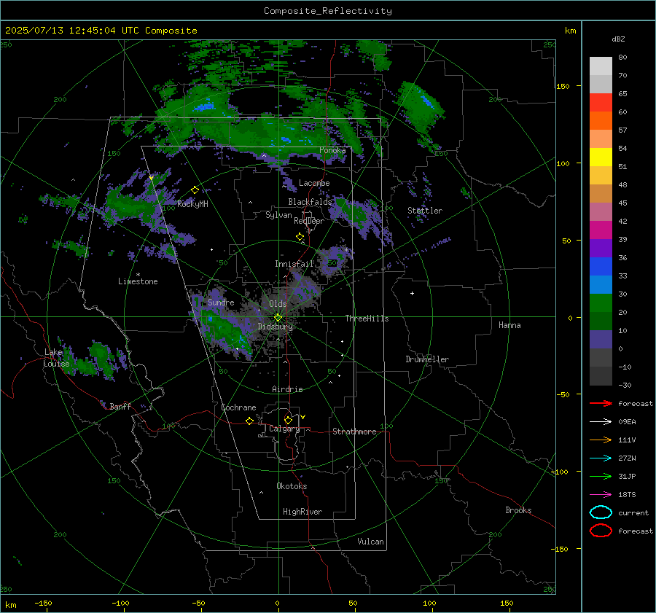Click the Ponoka city label
This screenshot has height=613, width=656.
(x=332, y=150)
